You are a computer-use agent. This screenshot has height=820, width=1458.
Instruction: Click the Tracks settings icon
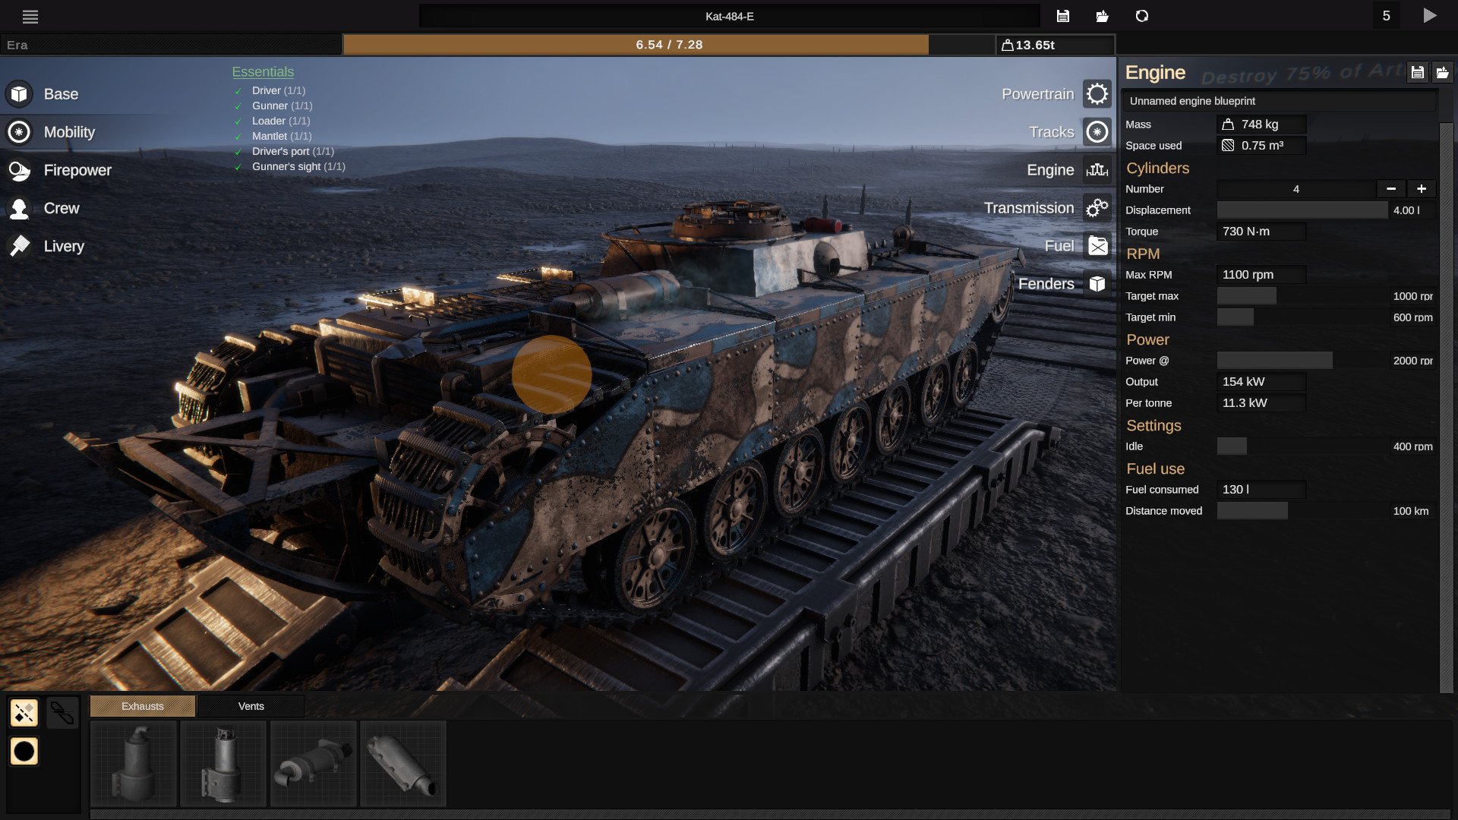(1097, 131)
